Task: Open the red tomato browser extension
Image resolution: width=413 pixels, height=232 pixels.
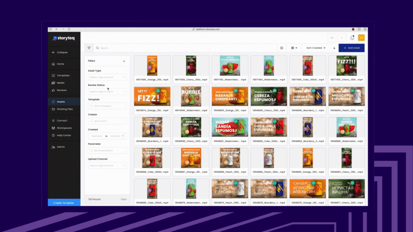Action: [353, 29]
